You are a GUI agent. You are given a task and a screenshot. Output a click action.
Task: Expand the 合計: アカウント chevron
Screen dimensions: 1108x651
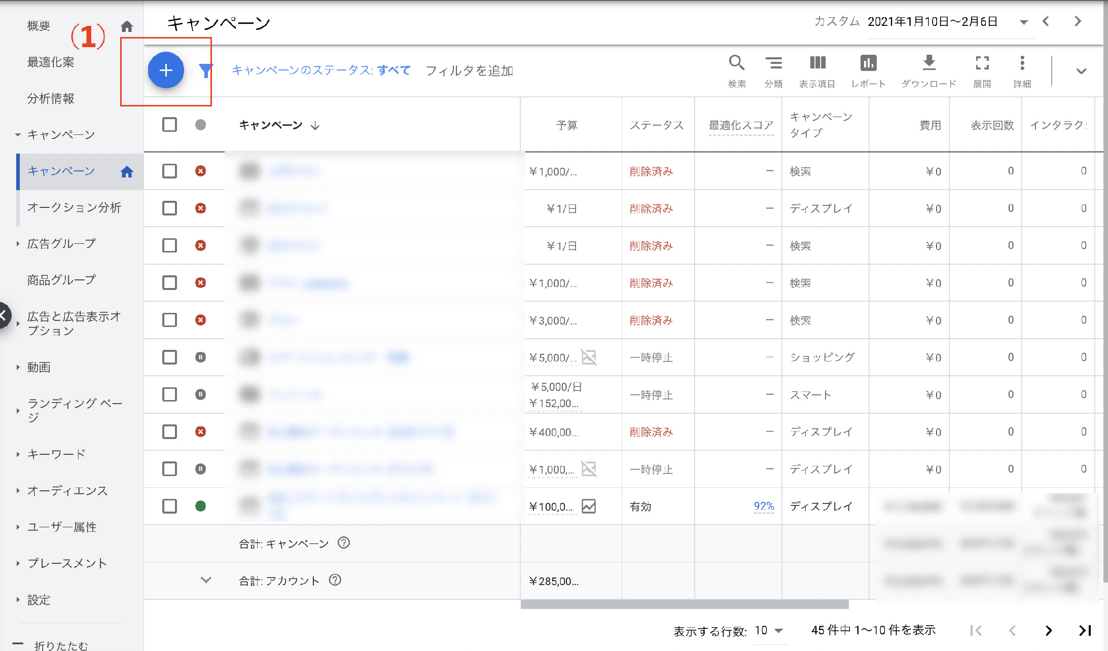coord(205,580)
